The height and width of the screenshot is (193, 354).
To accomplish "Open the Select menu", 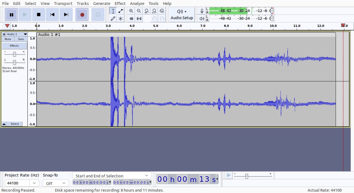I will [30, 4].
